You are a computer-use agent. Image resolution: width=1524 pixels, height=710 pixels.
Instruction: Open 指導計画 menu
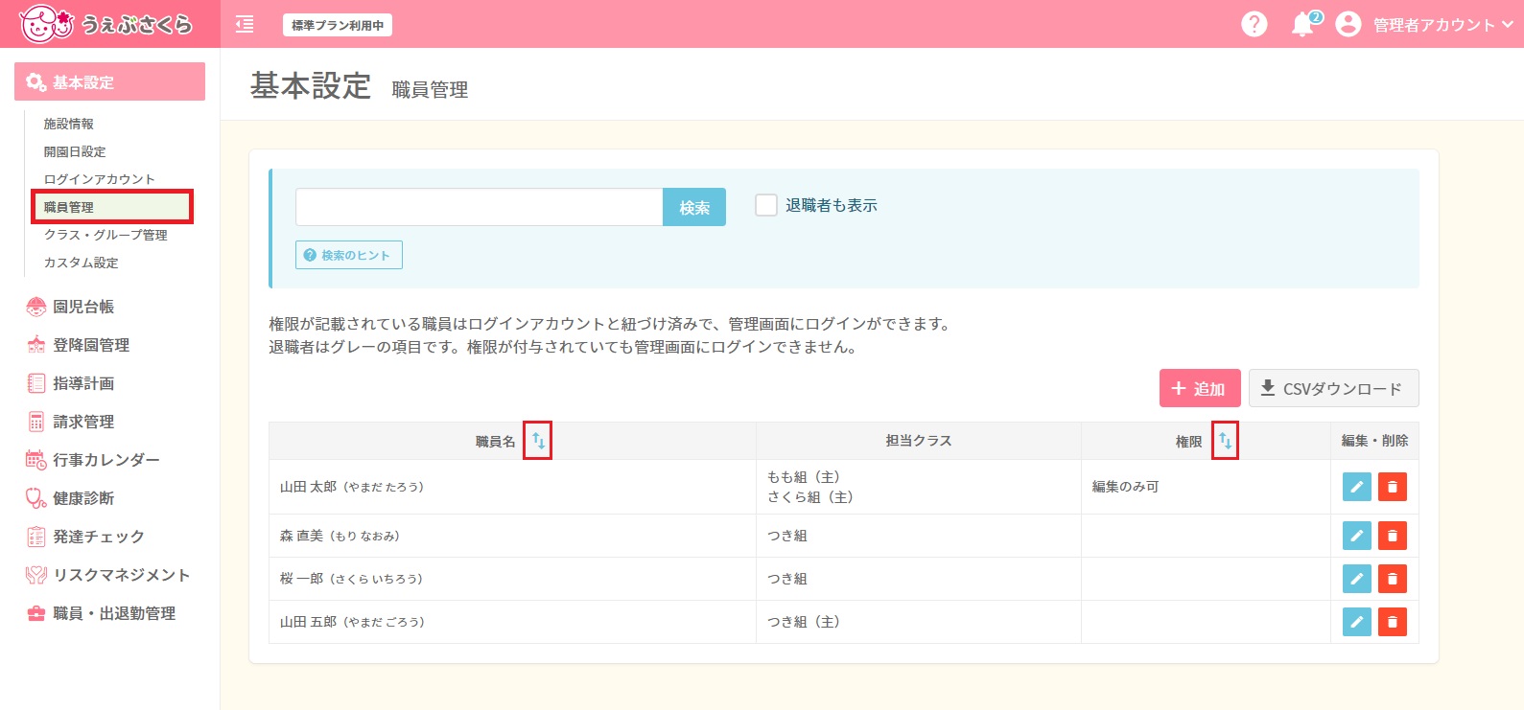coord(83,383)
